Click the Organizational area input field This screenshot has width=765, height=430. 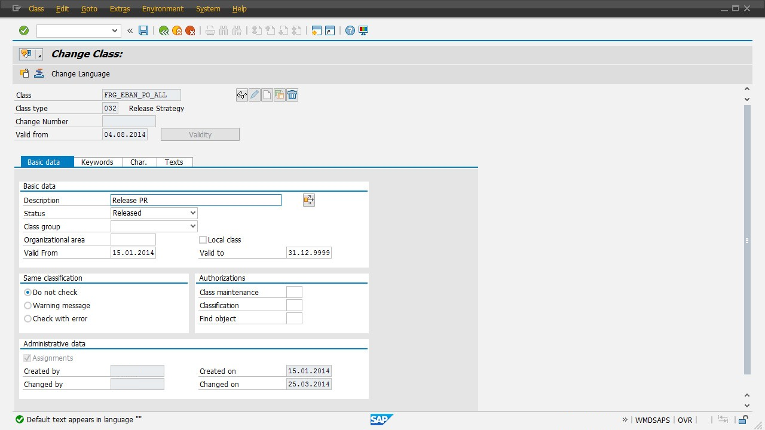click(x=133, y=240)
